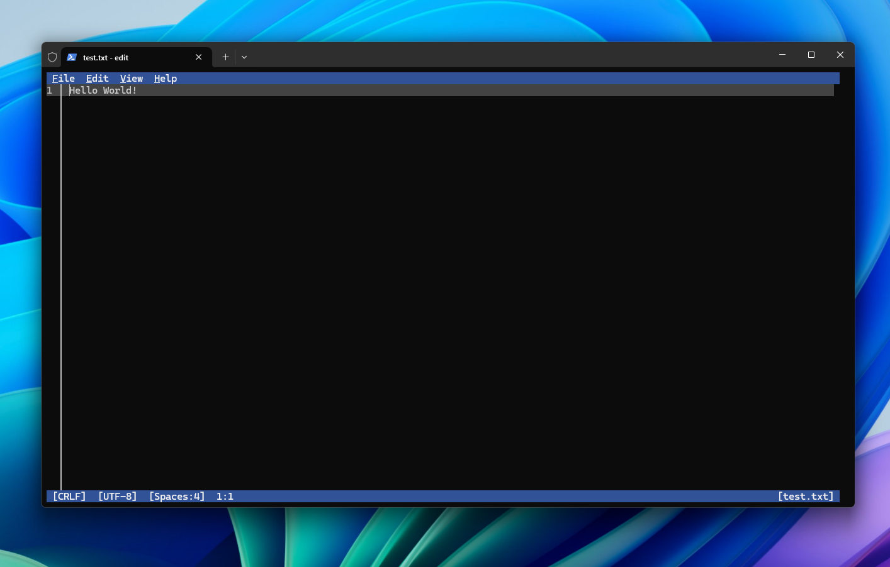Open the Help menu
The image size is (890, 567).
[166, 78]
